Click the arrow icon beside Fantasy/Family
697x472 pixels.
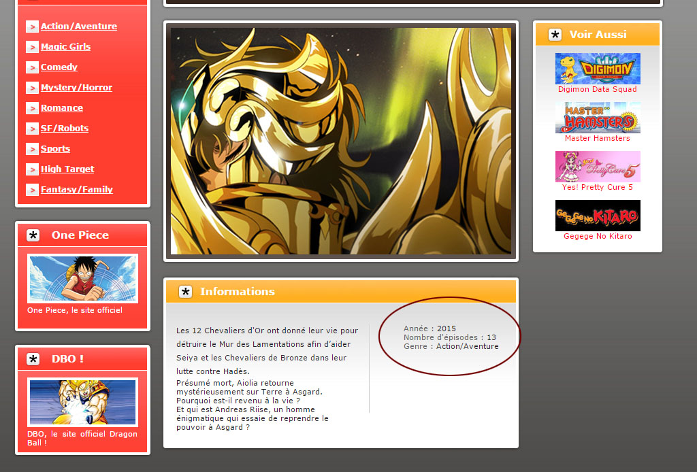pos(32,190)
